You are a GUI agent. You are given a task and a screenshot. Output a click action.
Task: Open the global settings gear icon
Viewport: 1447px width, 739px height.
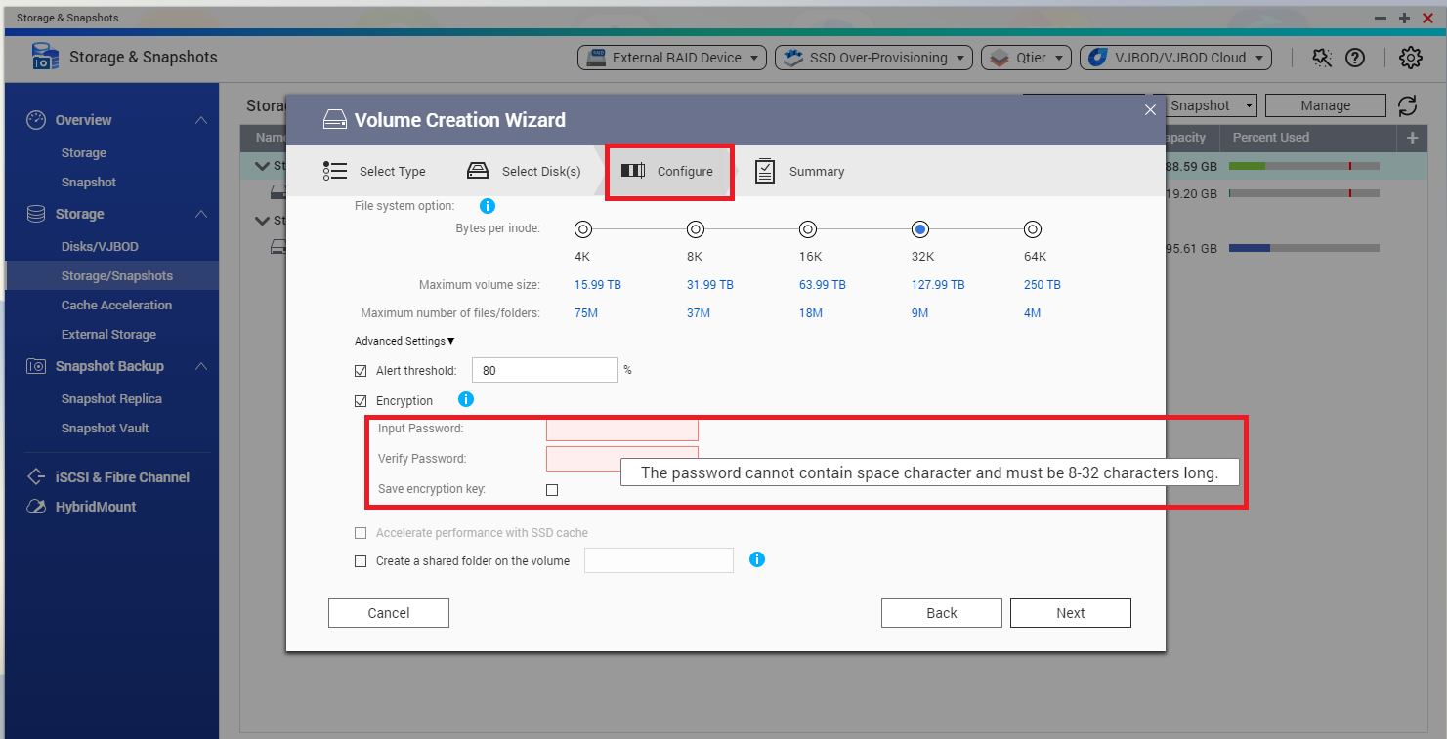pyautogui.click(x=1410, y=58)
